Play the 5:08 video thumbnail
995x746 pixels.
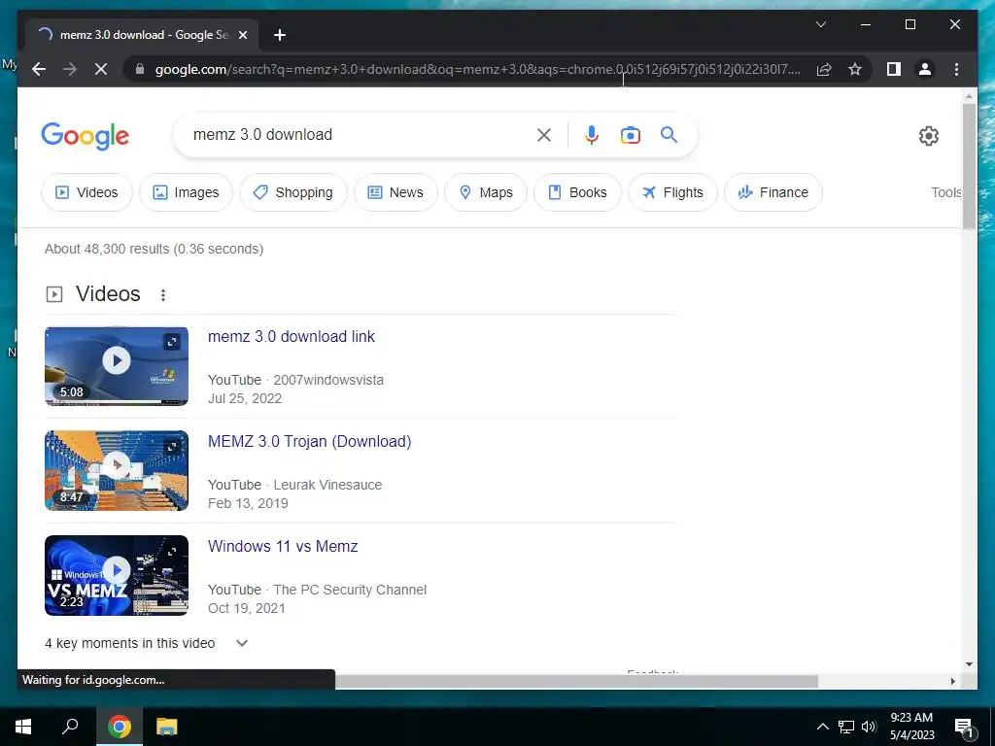117,366
